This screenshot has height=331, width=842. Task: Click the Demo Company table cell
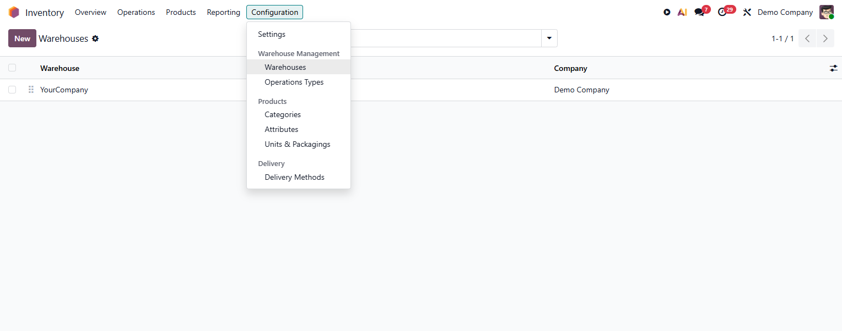point(581,90)
